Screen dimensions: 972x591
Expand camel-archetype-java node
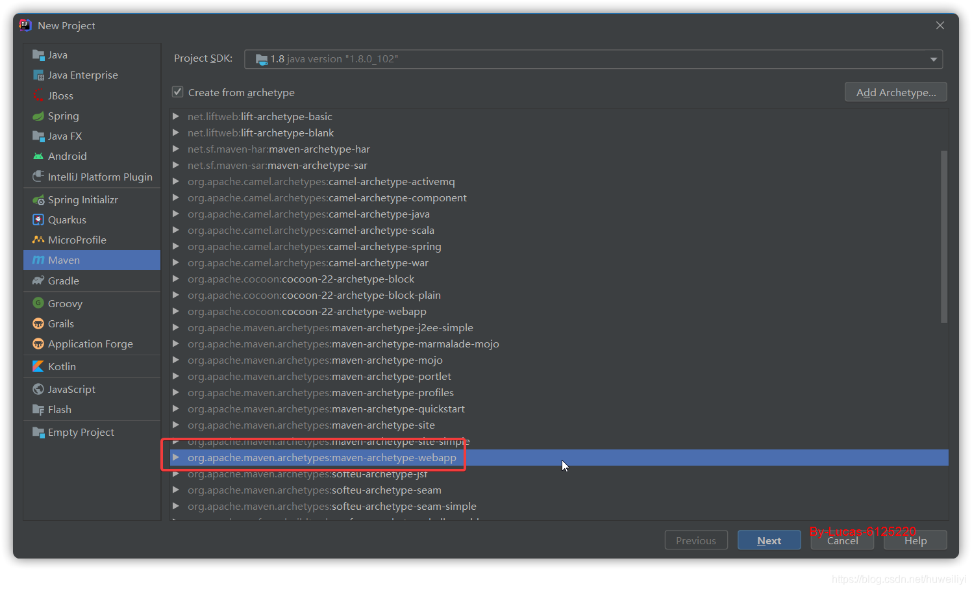[176, 214]
